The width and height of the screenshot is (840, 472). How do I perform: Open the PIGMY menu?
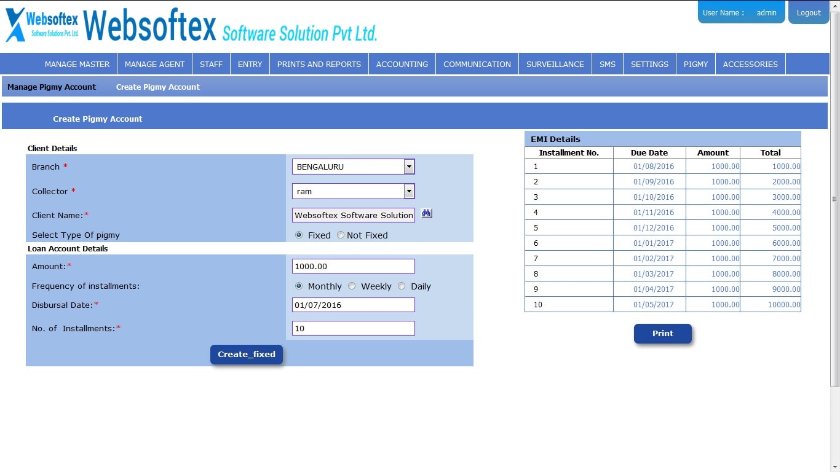point(695,64)
